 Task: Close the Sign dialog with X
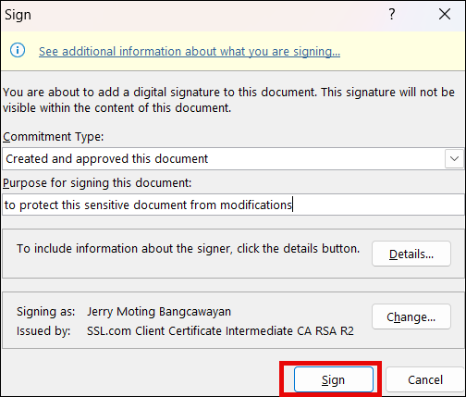pyautogui.click(x=445, y=15)
